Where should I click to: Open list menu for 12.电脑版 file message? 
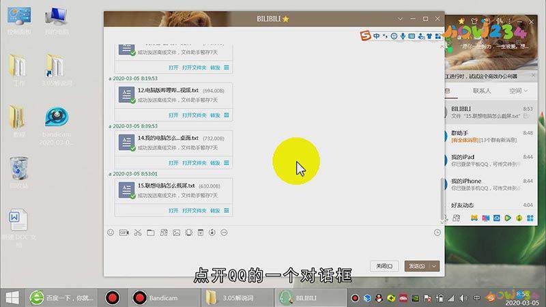[x=227, y=115]
